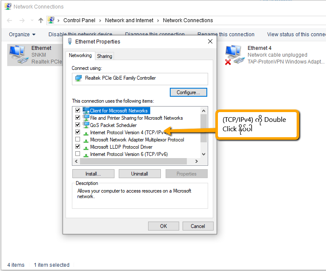The height and width of the screenshot is (271, 326).
Task: Enable Internet Protocol Version 6 checkbox
Action: coord(77,154)
